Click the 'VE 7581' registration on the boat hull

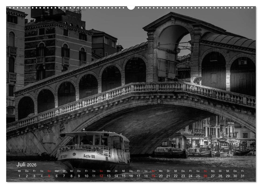[x=64, y=156]
